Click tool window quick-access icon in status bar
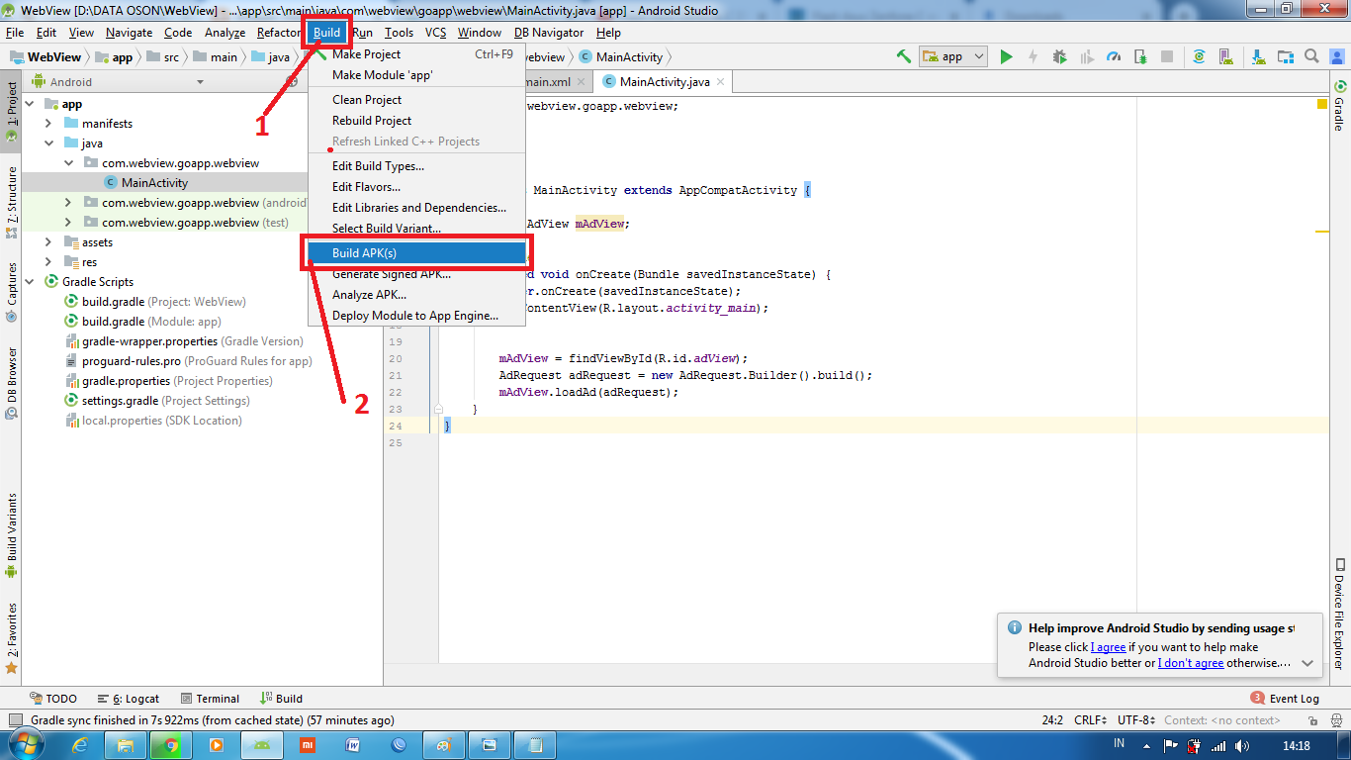Screen dimensions: 1351x760 (x=15, y=720)
